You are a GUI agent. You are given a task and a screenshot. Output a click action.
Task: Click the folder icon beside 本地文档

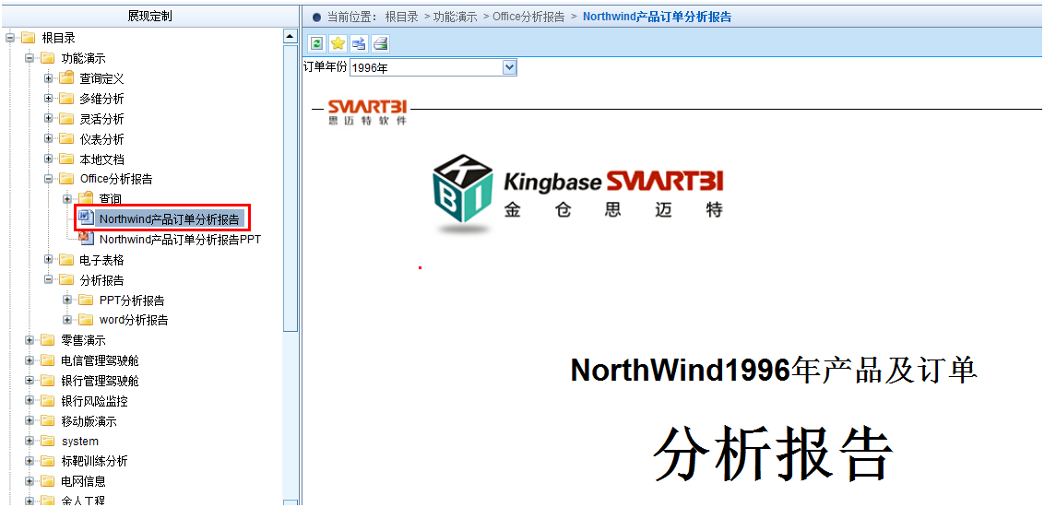click(x=65, y=159)
